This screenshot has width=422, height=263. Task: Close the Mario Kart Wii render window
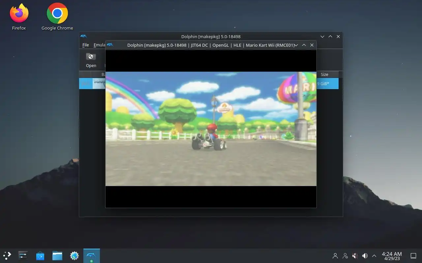[312, 45]
